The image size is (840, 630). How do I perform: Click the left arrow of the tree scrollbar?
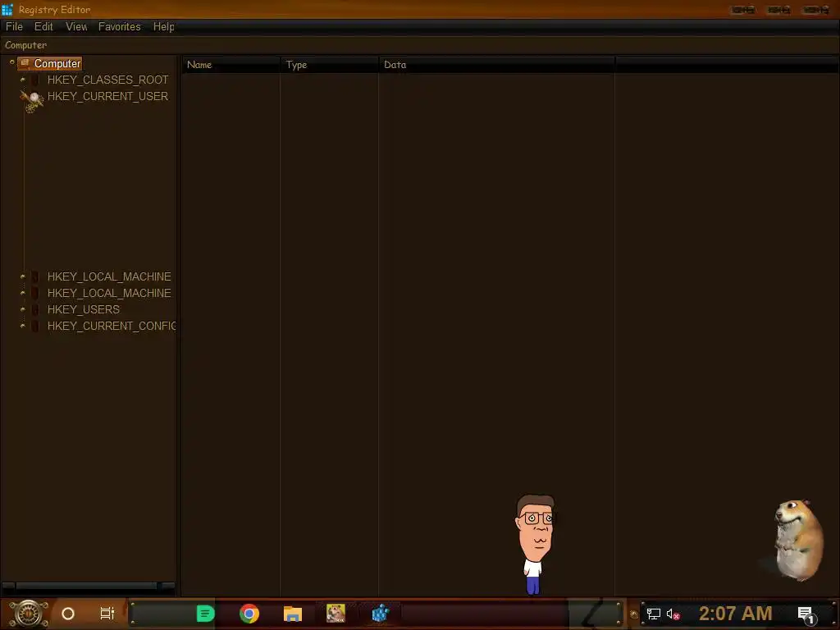(x=8, y=586)
